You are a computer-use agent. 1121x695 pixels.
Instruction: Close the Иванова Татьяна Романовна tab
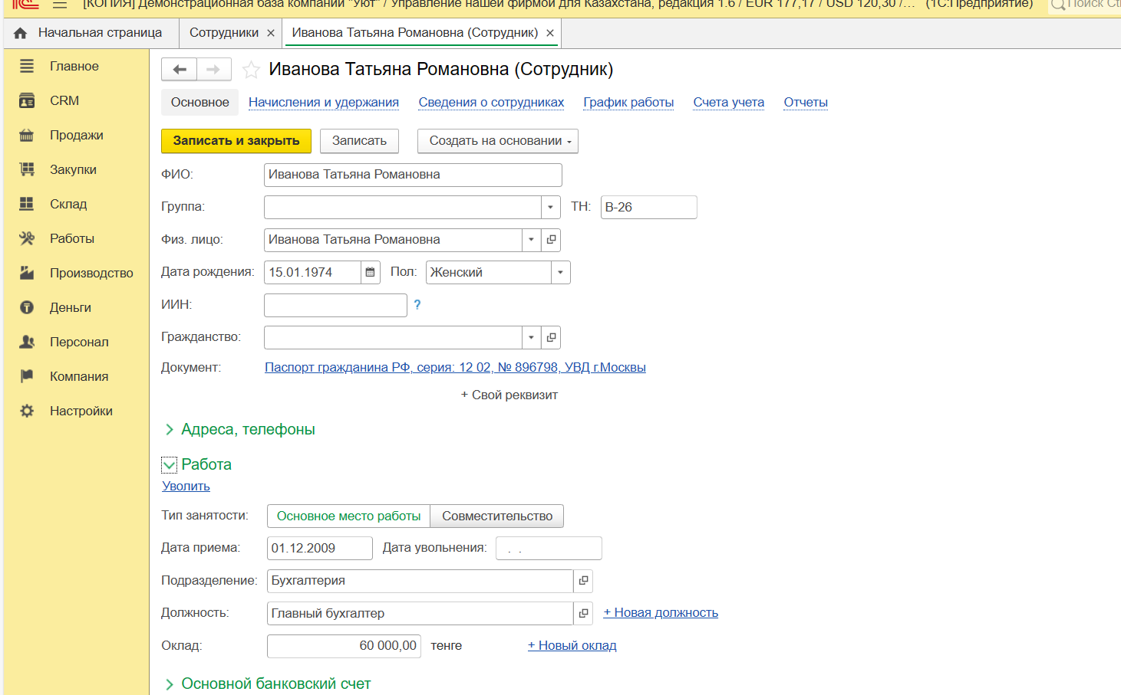tap(549, 33)
